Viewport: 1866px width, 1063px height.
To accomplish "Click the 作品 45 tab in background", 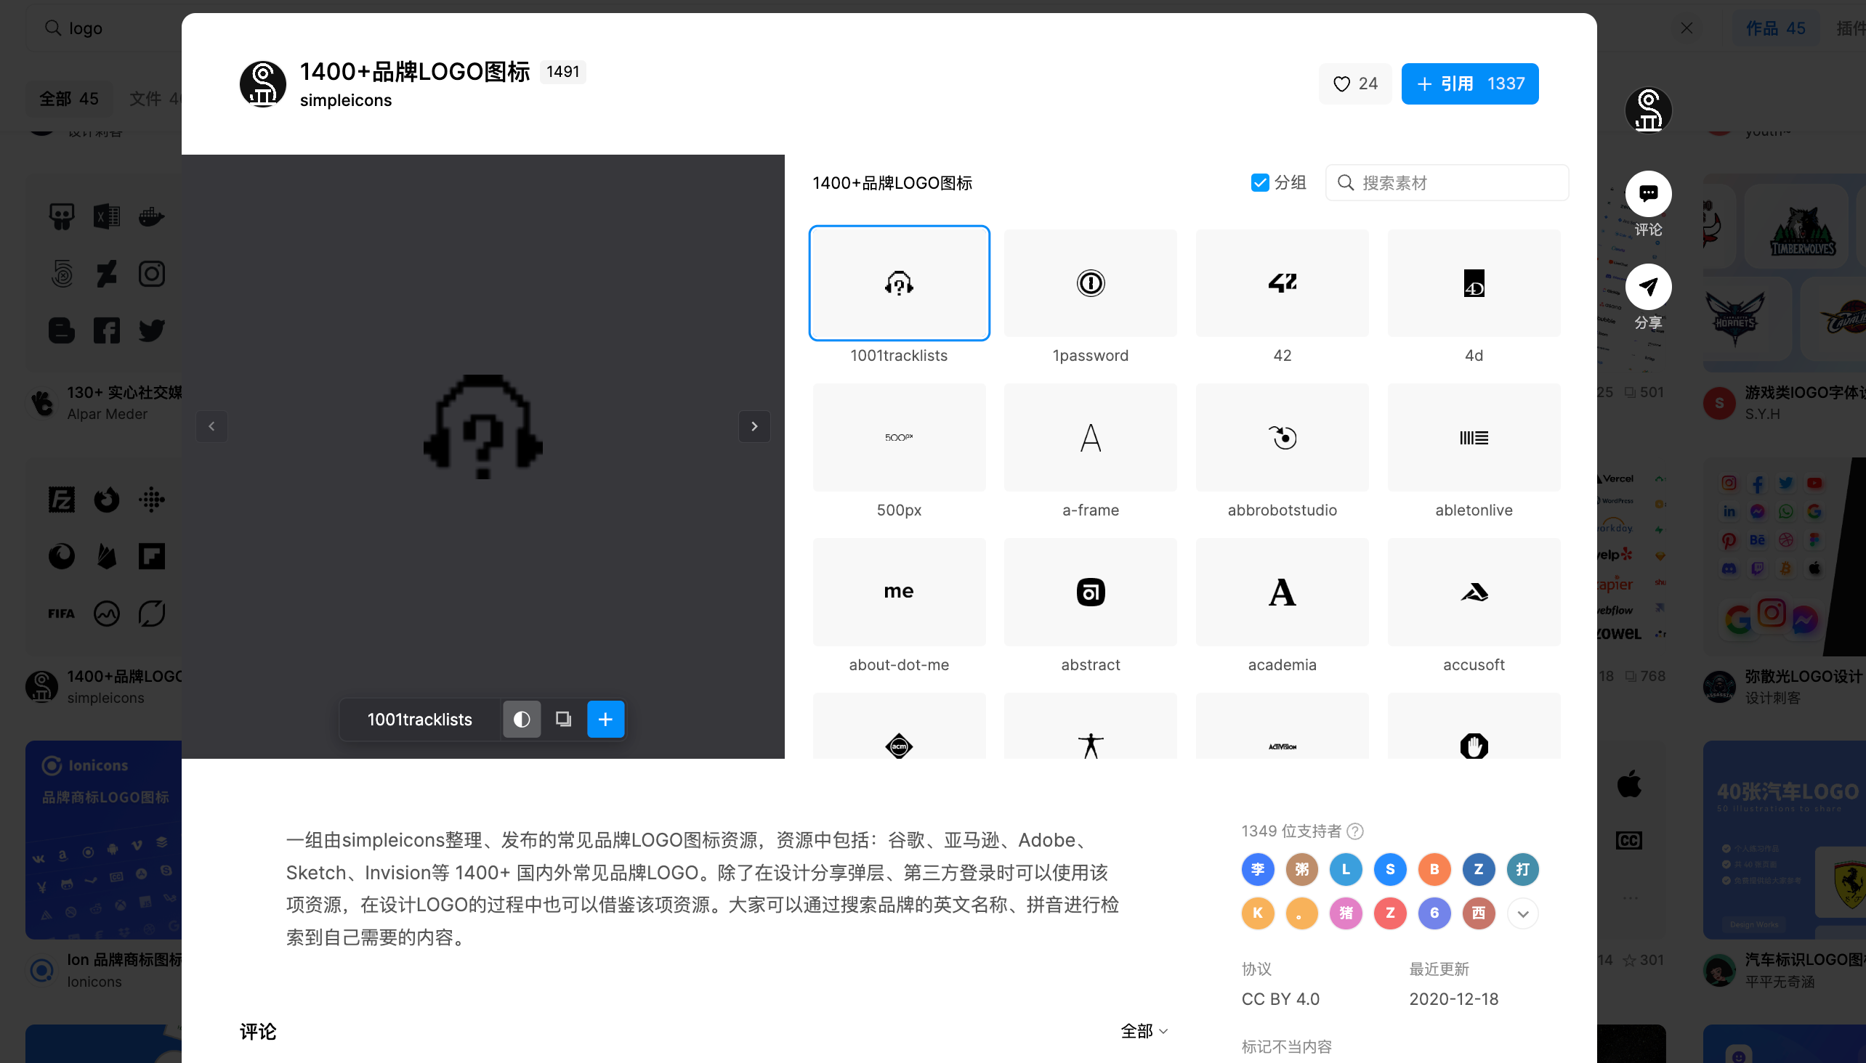I will coord(1775,28).
